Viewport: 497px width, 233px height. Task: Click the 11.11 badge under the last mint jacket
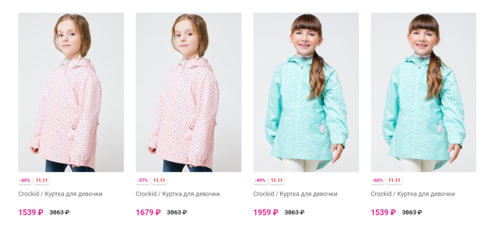pyautogui.click(x=394, y=180)
